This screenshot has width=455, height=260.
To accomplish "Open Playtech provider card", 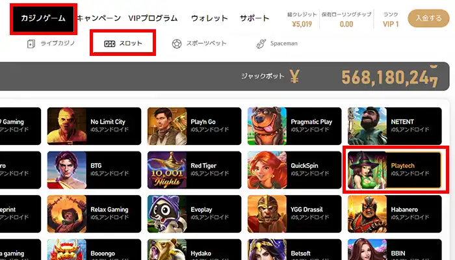I will tap(395, 170).
